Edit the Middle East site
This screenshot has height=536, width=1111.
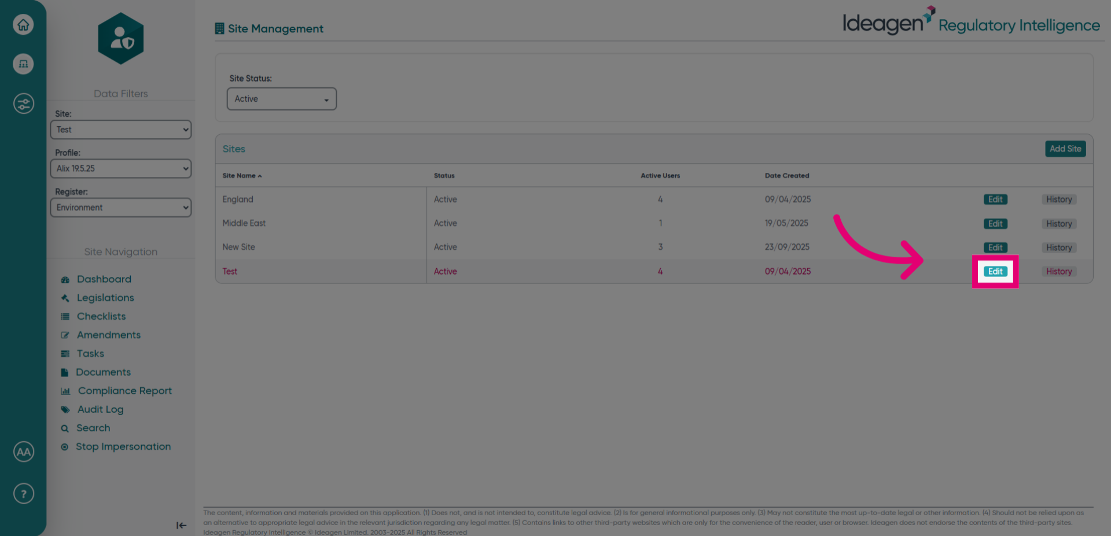[995, 224]
